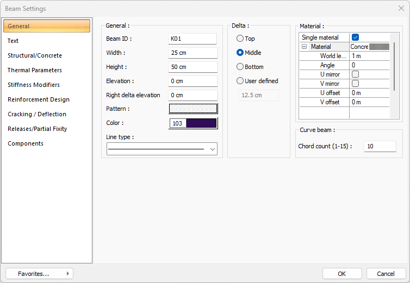
Task: Open the Stiffness Modifiers section
Action: pos(34,85)
